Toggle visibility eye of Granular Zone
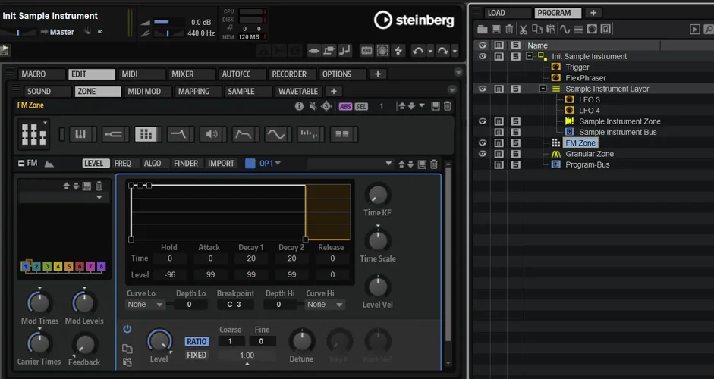Image resolution: width=714 pixels, height=379 pixels. tap(482, 154)
